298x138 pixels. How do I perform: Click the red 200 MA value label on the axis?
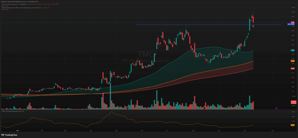(292, 68)
